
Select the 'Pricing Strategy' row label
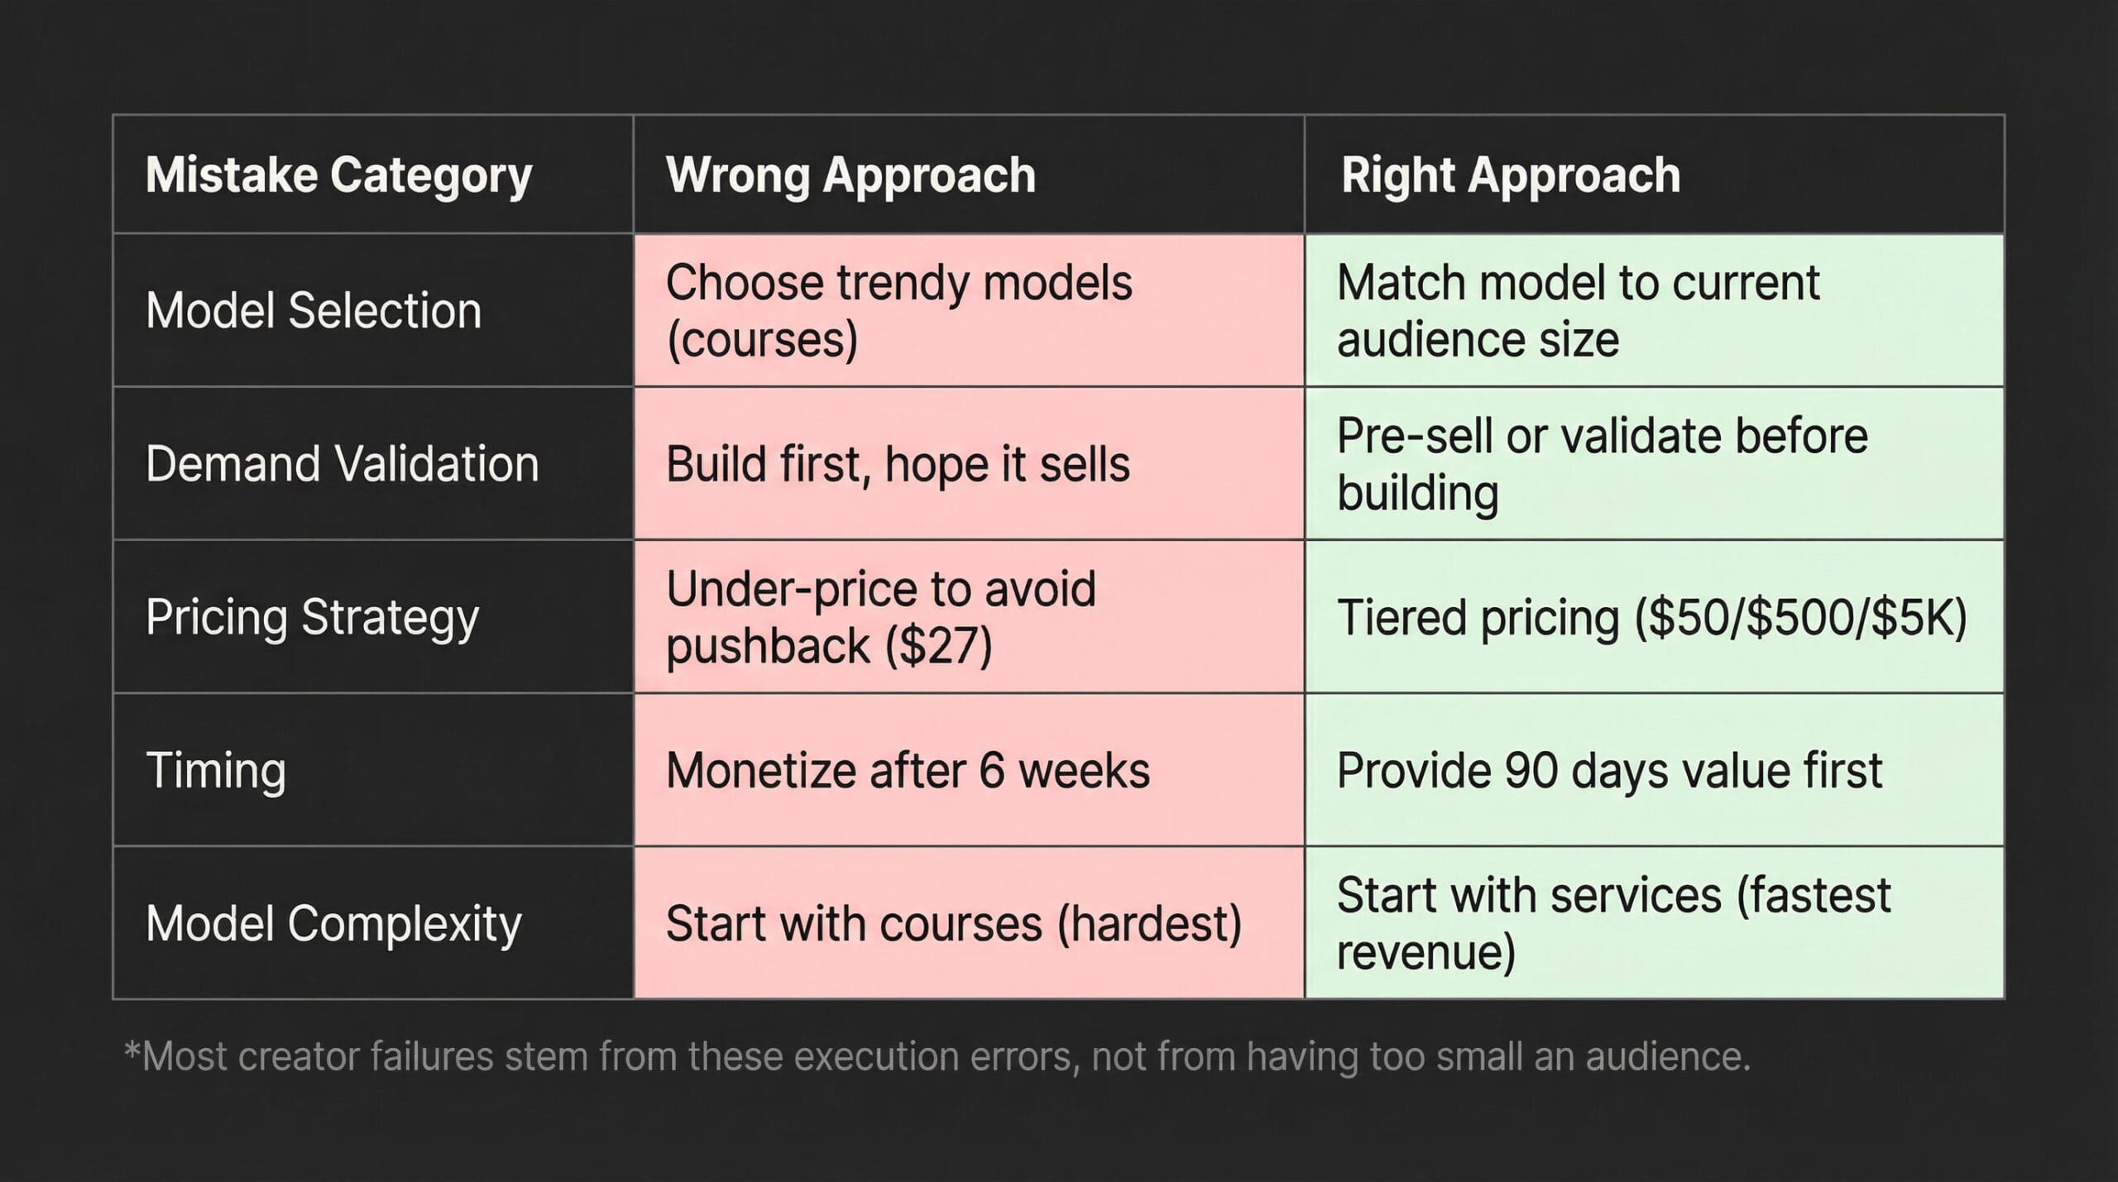click(312, 618)
